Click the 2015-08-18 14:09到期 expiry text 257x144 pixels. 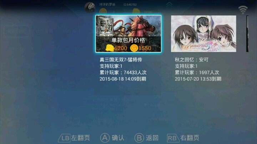123,79
